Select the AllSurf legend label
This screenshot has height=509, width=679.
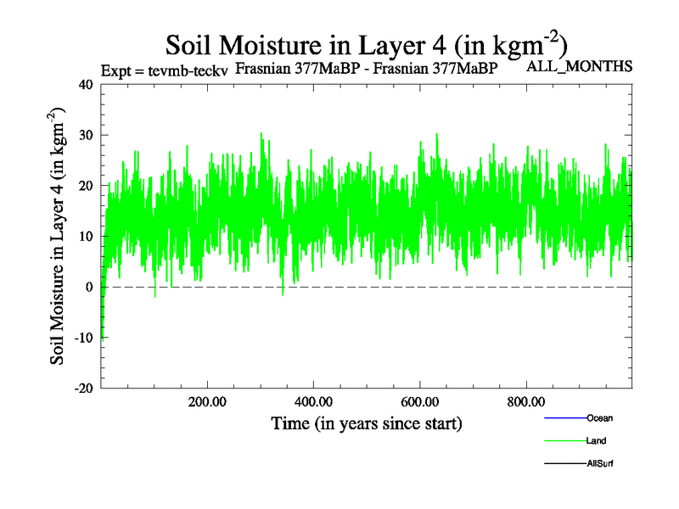coord(599,464)
